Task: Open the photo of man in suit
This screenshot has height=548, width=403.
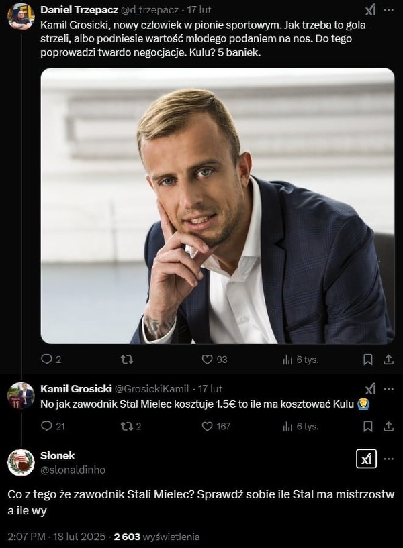Action: pyautogui.click(x=217, y=206)
